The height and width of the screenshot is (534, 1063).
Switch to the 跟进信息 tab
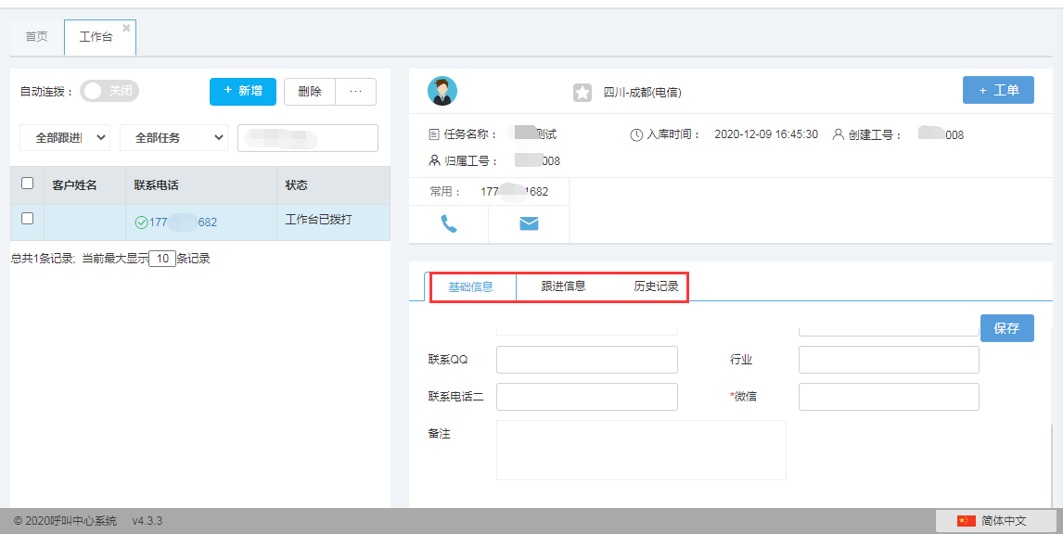(563, 286)
